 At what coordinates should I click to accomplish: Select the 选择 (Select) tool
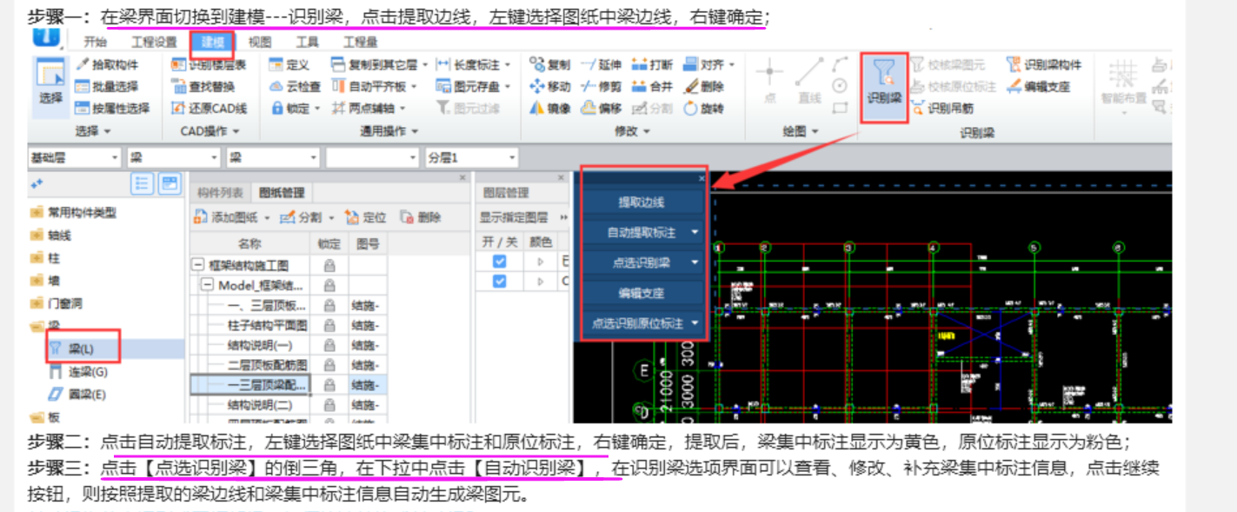50,85
